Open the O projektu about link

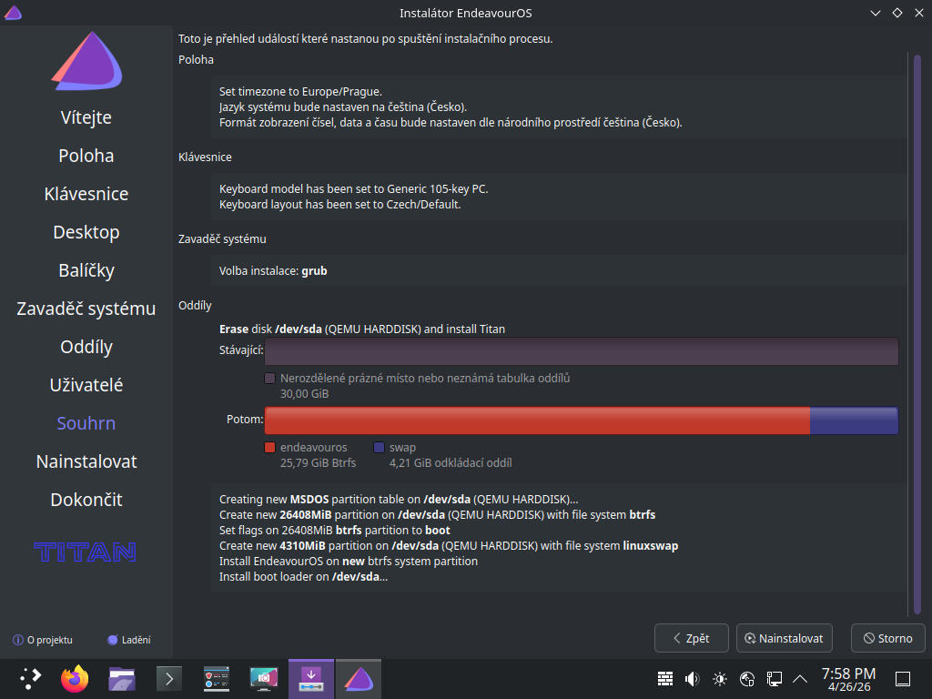pos(43,640)
